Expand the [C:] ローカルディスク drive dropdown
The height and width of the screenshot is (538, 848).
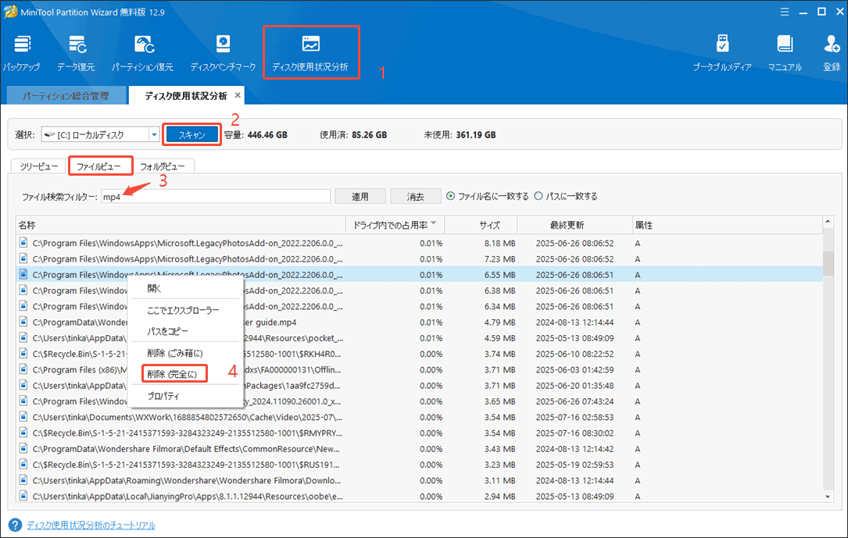coord(154,134)
